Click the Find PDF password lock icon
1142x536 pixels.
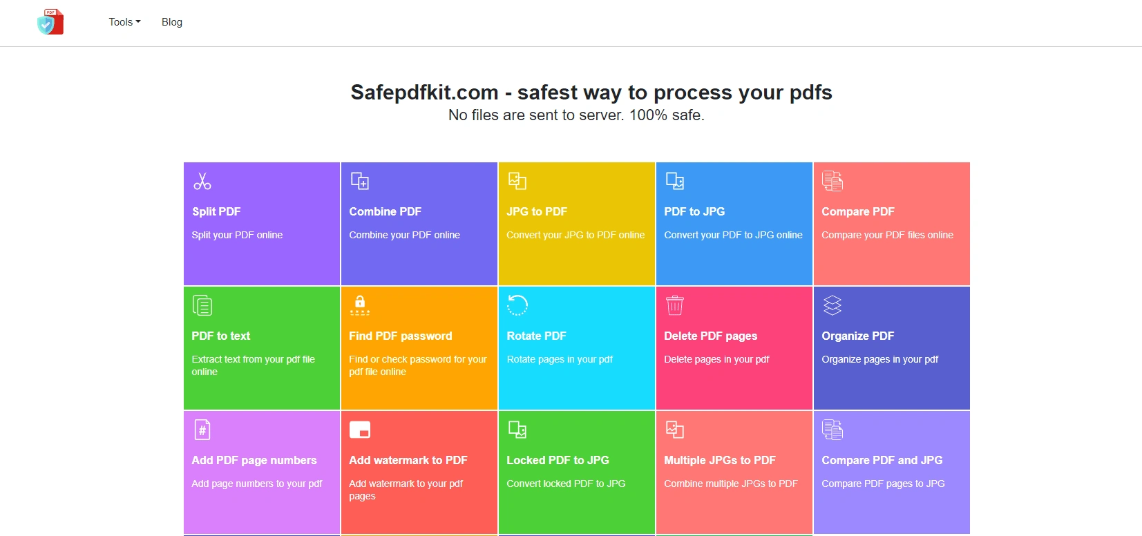(x=360, y=305)
